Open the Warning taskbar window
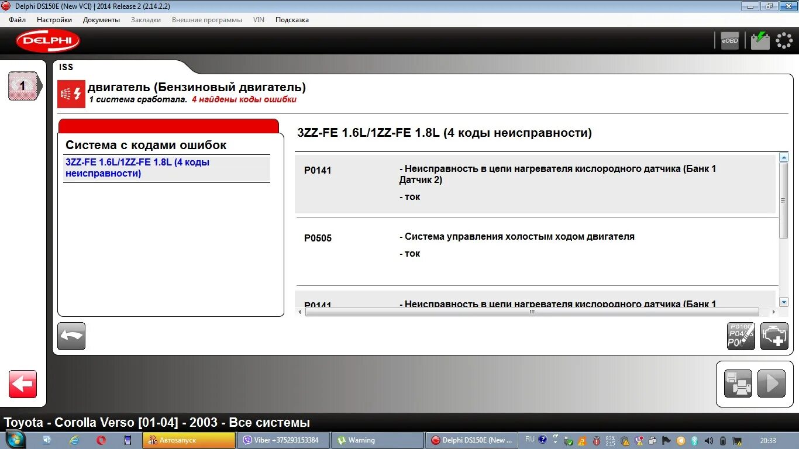This screenshot has height=449, width=799. 377,440
